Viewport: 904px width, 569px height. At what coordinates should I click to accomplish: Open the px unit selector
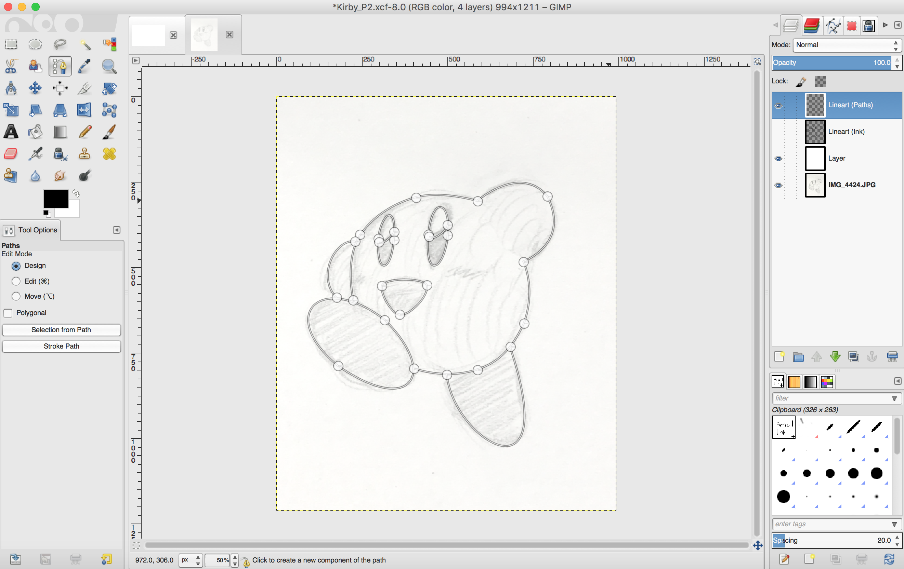[191, 560]
